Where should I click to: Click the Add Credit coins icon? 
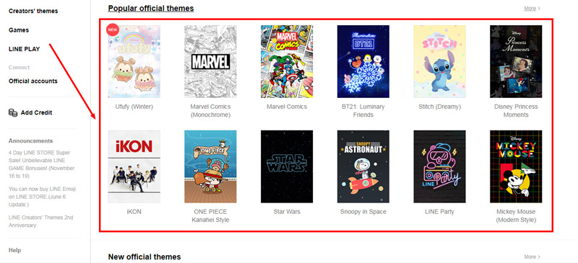point(13,112)
